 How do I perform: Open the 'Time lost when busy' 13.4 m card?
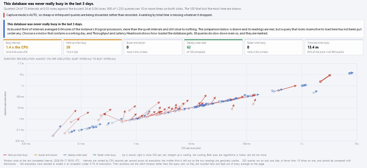pos(334,47)
